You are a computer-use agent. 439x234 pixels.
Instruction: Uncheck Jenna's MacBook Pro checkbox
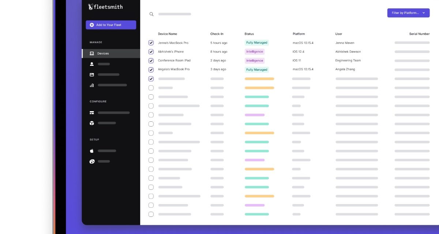click(151, 43)
